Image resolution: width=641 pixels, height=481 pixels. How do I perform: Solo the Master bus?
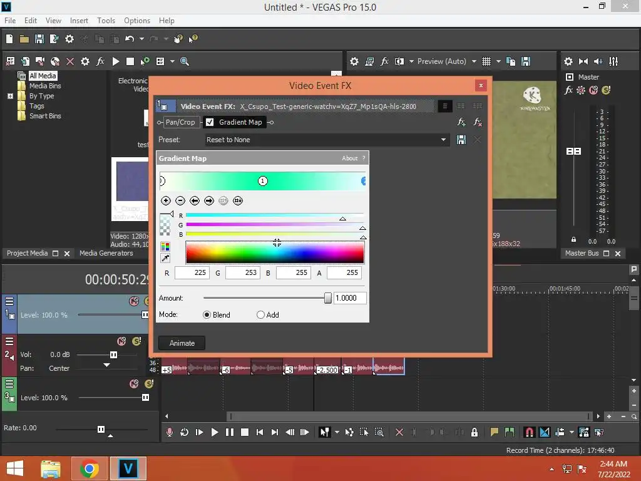click(606, 90)
